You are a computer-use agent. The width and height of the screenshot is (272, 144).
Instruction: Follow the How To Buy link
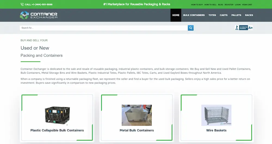pos(197,5)
